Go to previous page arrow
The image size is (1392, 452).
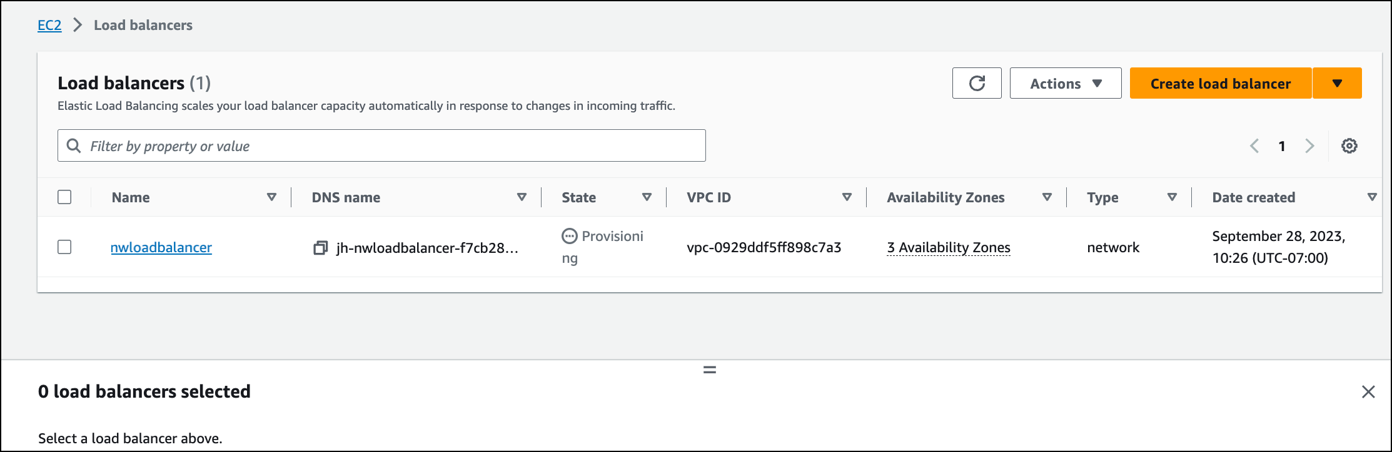pos(1254,145)
